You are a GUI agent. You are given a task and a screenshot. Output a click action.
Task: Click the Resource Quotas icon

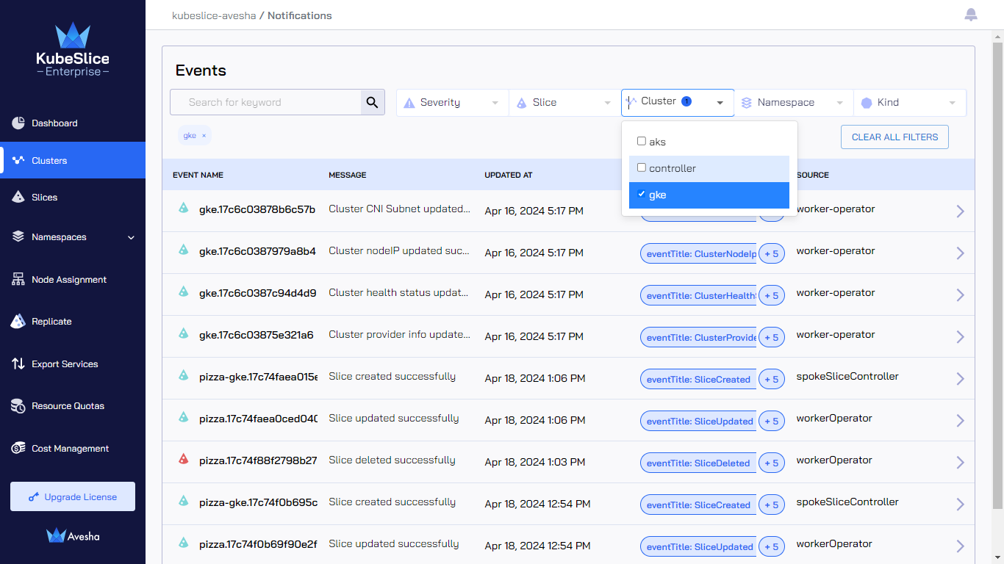point(18,405)
